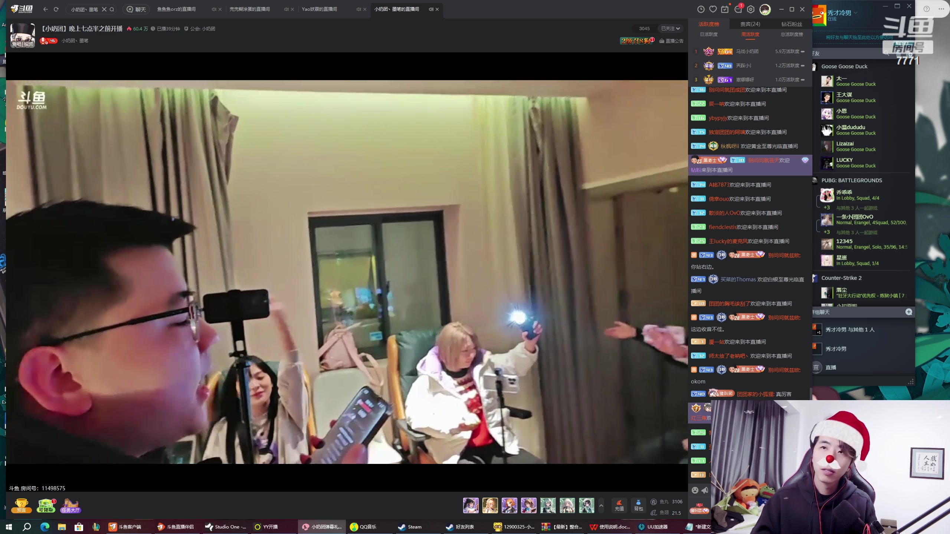The image size is (950, 534).
Task: Mute the 小奶团、墨笔的直播间 tab audio
Action: (430, 9)
